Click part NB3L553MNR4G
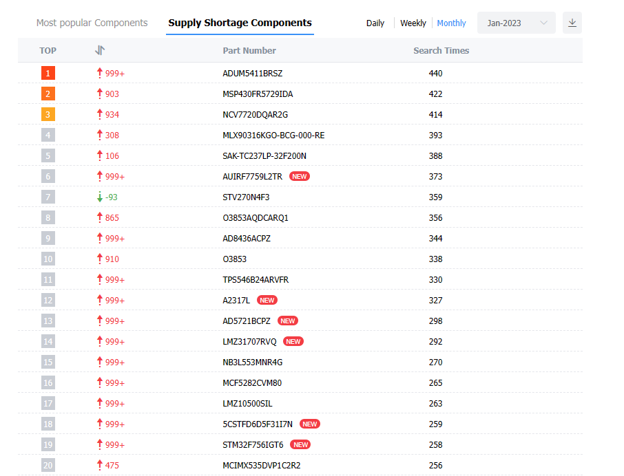Image resolution: width=624 pixels, height=476 pixels. tap(252, 363)
